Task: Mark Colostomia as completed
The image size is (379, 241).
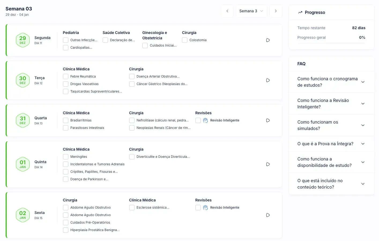Action: pos(185,40)
